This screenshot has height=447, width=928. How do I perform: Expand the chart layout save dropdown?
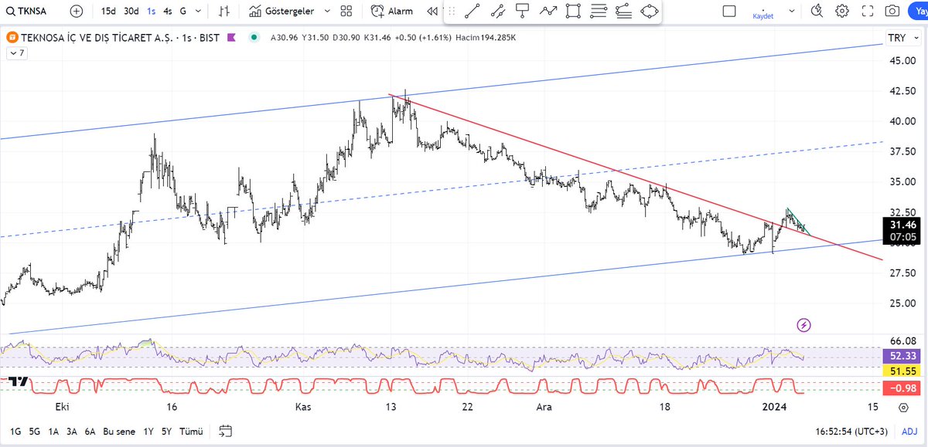coord(792,12)
